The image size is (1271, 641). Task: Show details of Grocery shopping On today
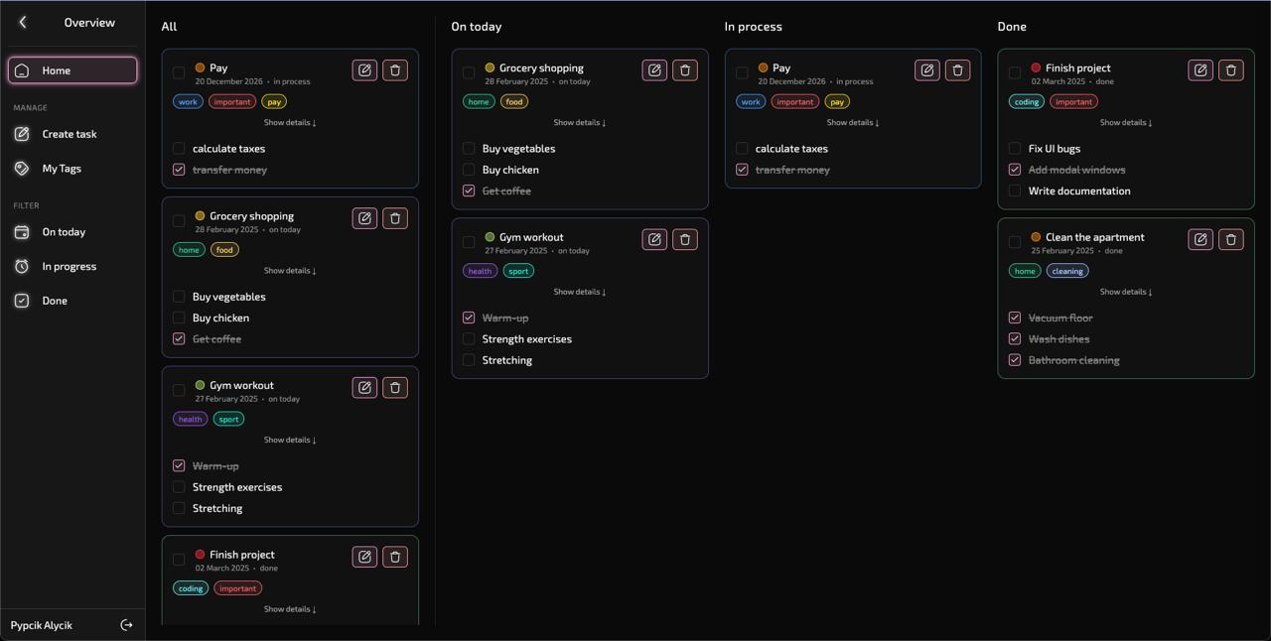coord(580,123)
